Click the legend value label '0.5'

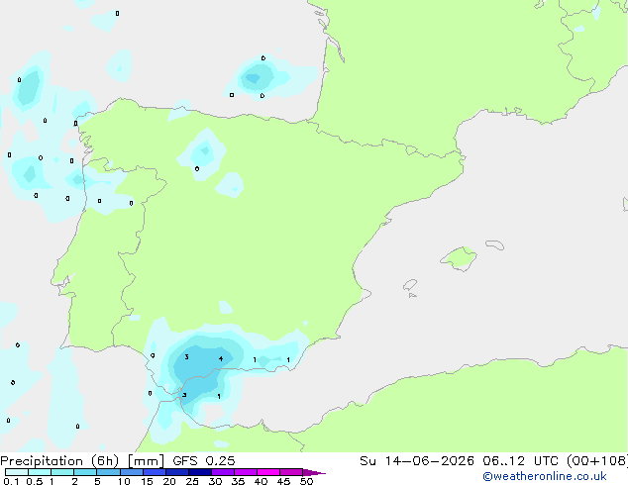tap(34, 481)
